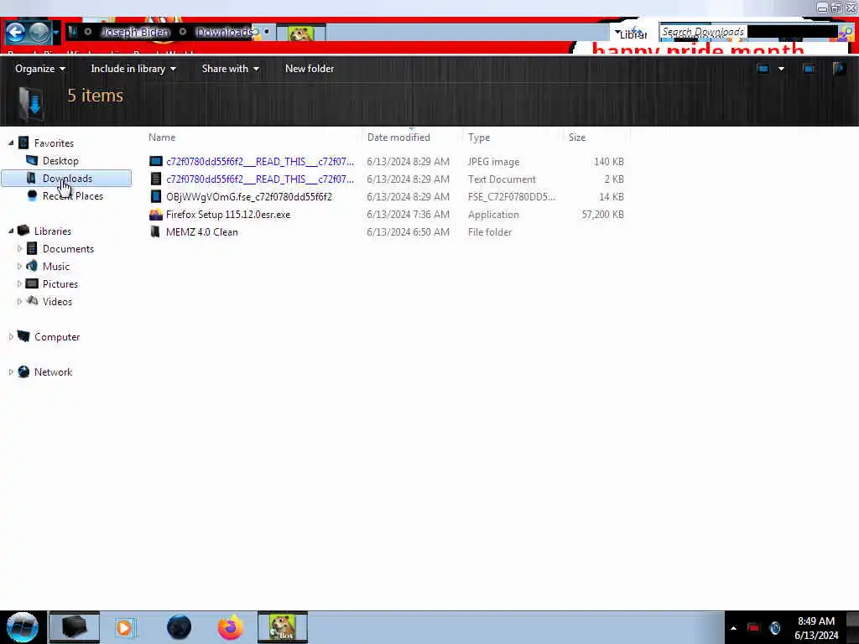Select Downloads in Favorites

point(67,179)
